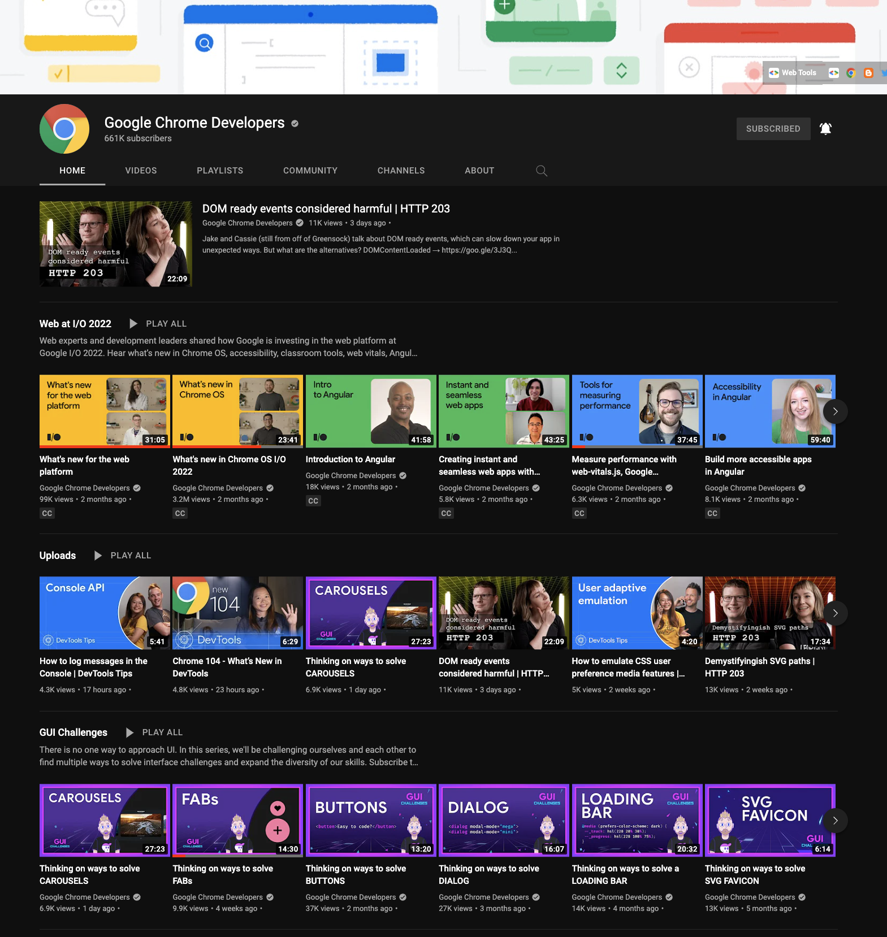Open the orange Blogger icon in the banner
Screen dimensions: 887x937
coord(868,73)
